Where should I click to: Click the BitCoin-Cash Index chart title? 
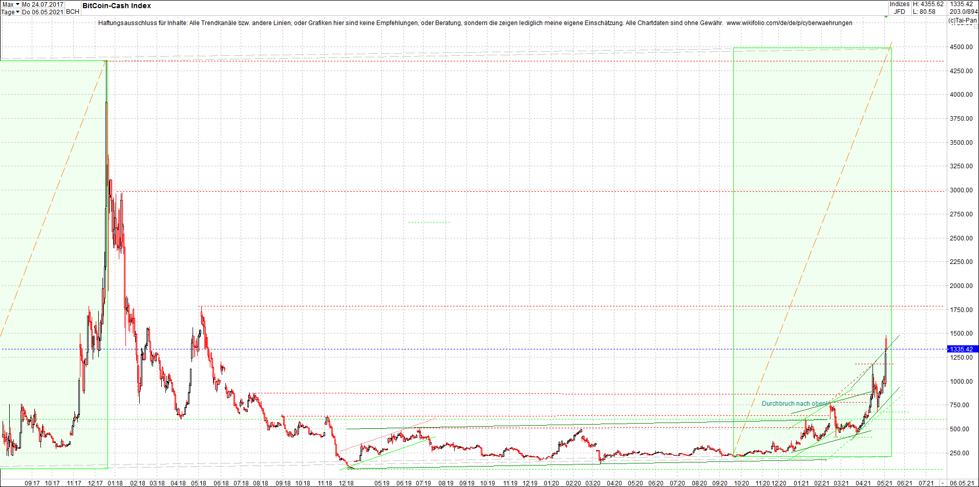tap(116, 6)
